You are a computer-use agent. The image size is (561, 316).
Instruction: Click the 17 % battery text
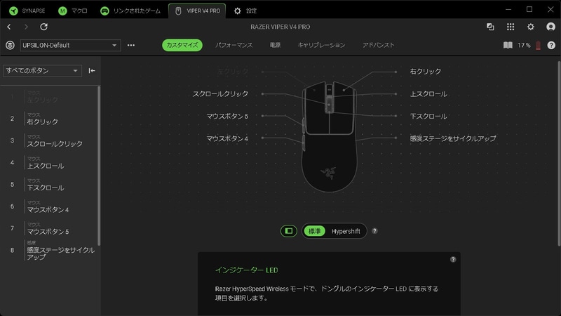[x=524, y=45]
